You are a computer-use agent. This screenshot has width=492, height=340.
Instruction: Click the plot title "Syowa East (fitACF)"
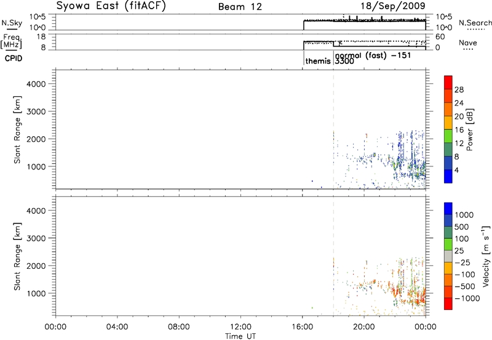click(111, 6)
